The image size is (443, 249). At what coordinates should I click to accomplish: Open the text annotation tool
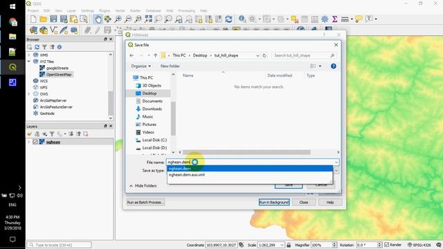(369, 19)
